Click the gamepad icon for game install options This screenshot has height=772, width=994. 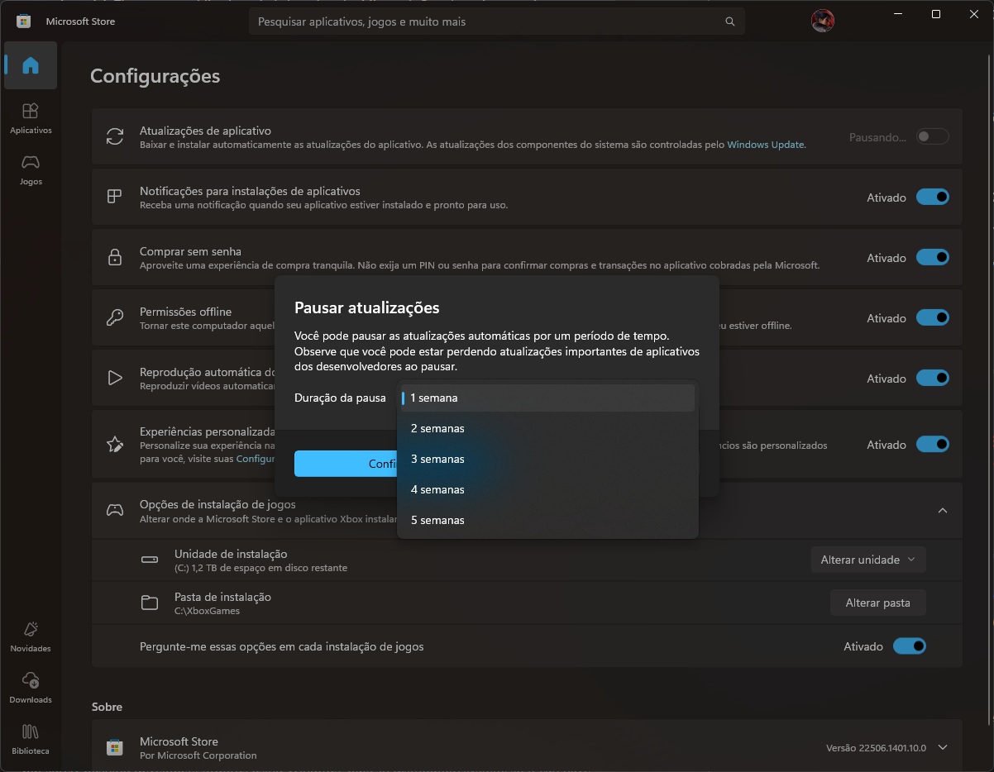(115, 510)
